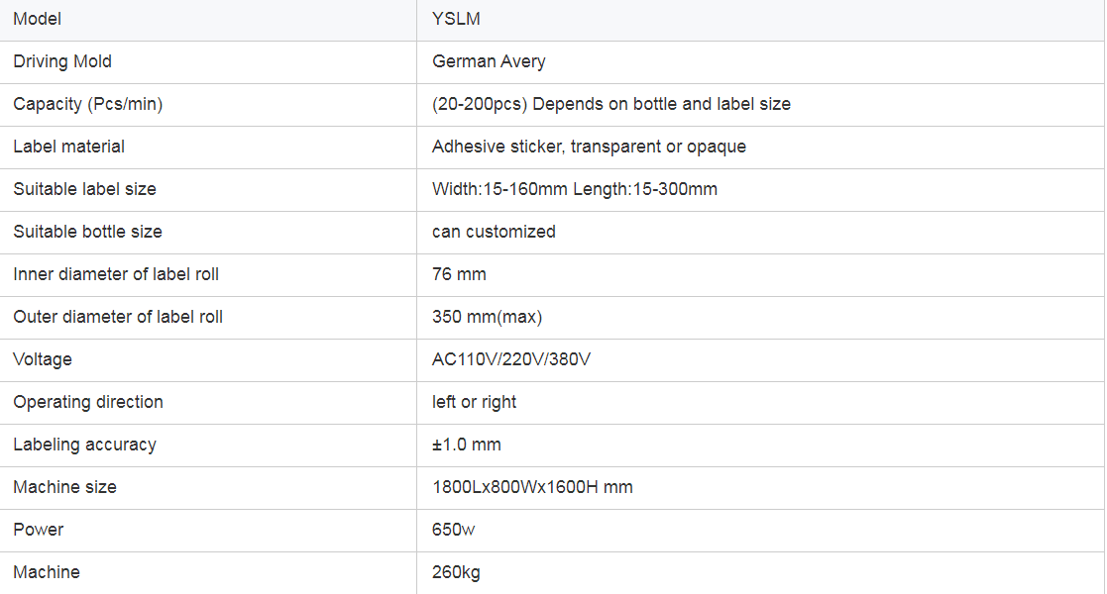1107x594 pixels.
Task: Select the Adhesive sticker value text
Action: [589, 147]
